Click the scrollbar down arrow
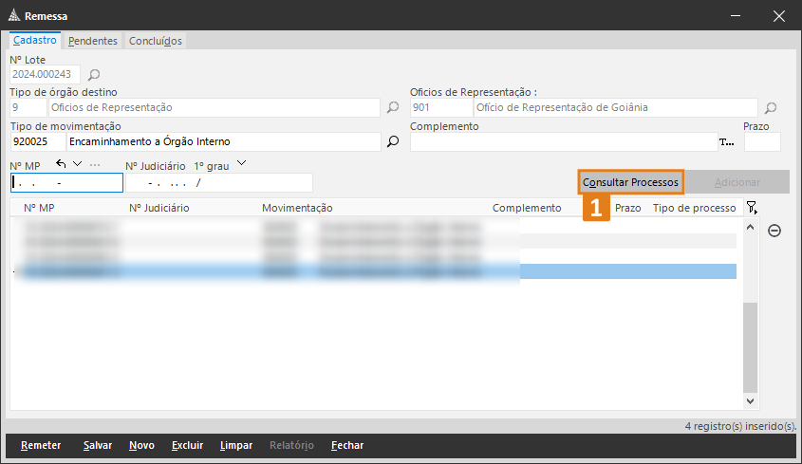Screen dimensions: 802x464 click(x=751, y=401)
